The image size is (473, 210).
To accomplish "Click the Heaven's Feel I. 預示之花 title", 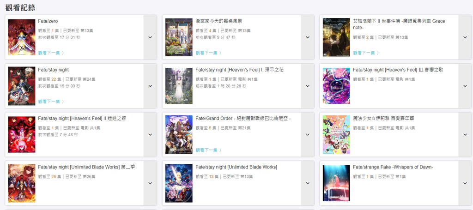I will click(x=240, y=70).
